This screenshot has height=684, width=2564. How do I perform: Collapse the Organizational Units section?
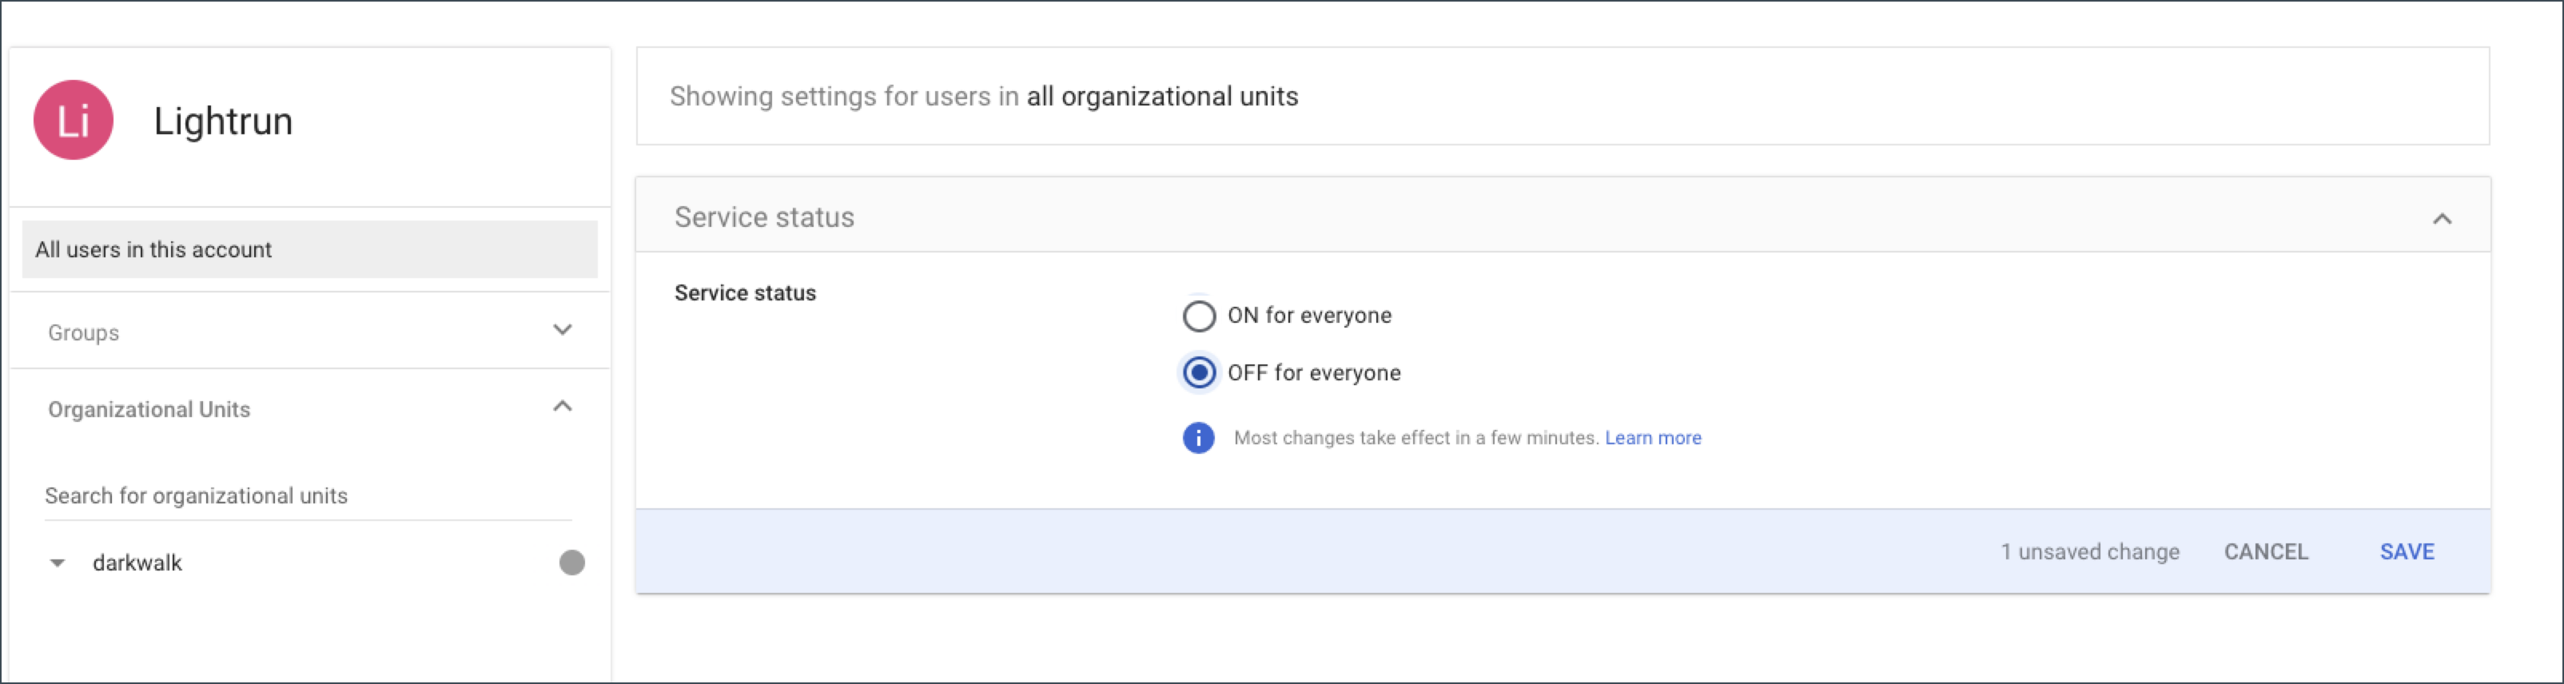(x=563, y=408)
